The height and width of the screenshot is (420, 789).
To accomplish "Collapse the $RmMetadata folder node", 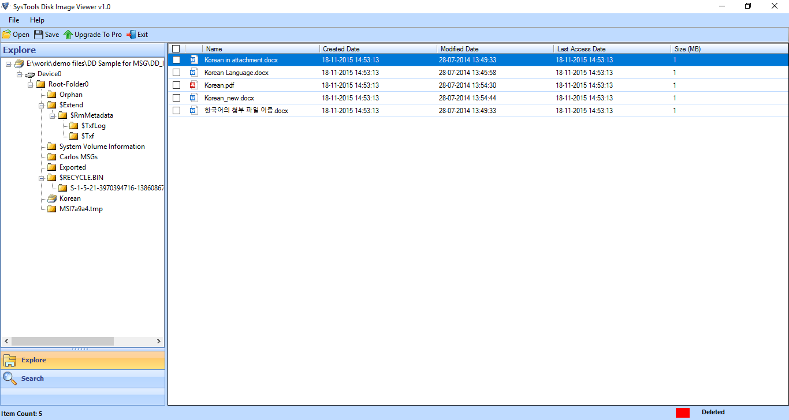I will [52, 115].
